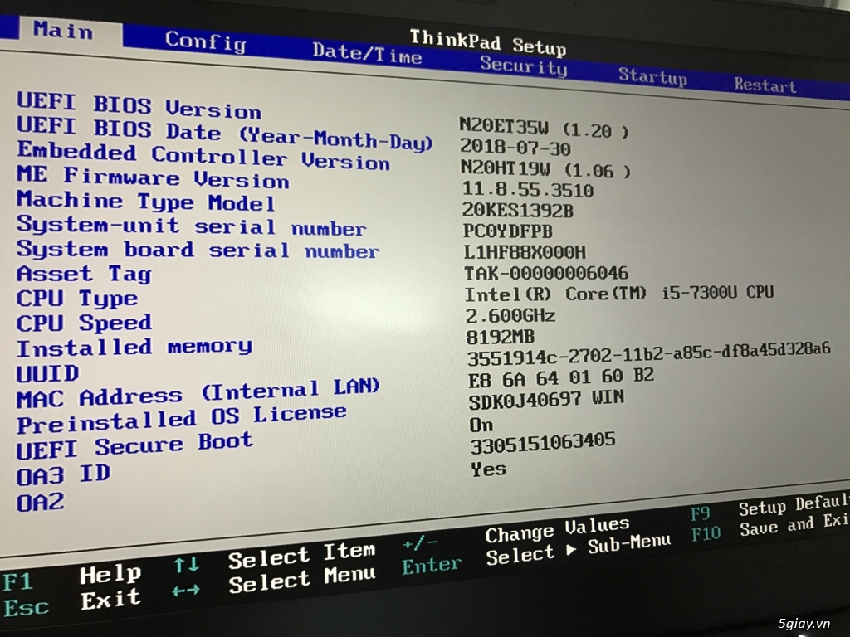Select the UEFI BIOS Version label

pyautogui.click(x=139, y=105)
